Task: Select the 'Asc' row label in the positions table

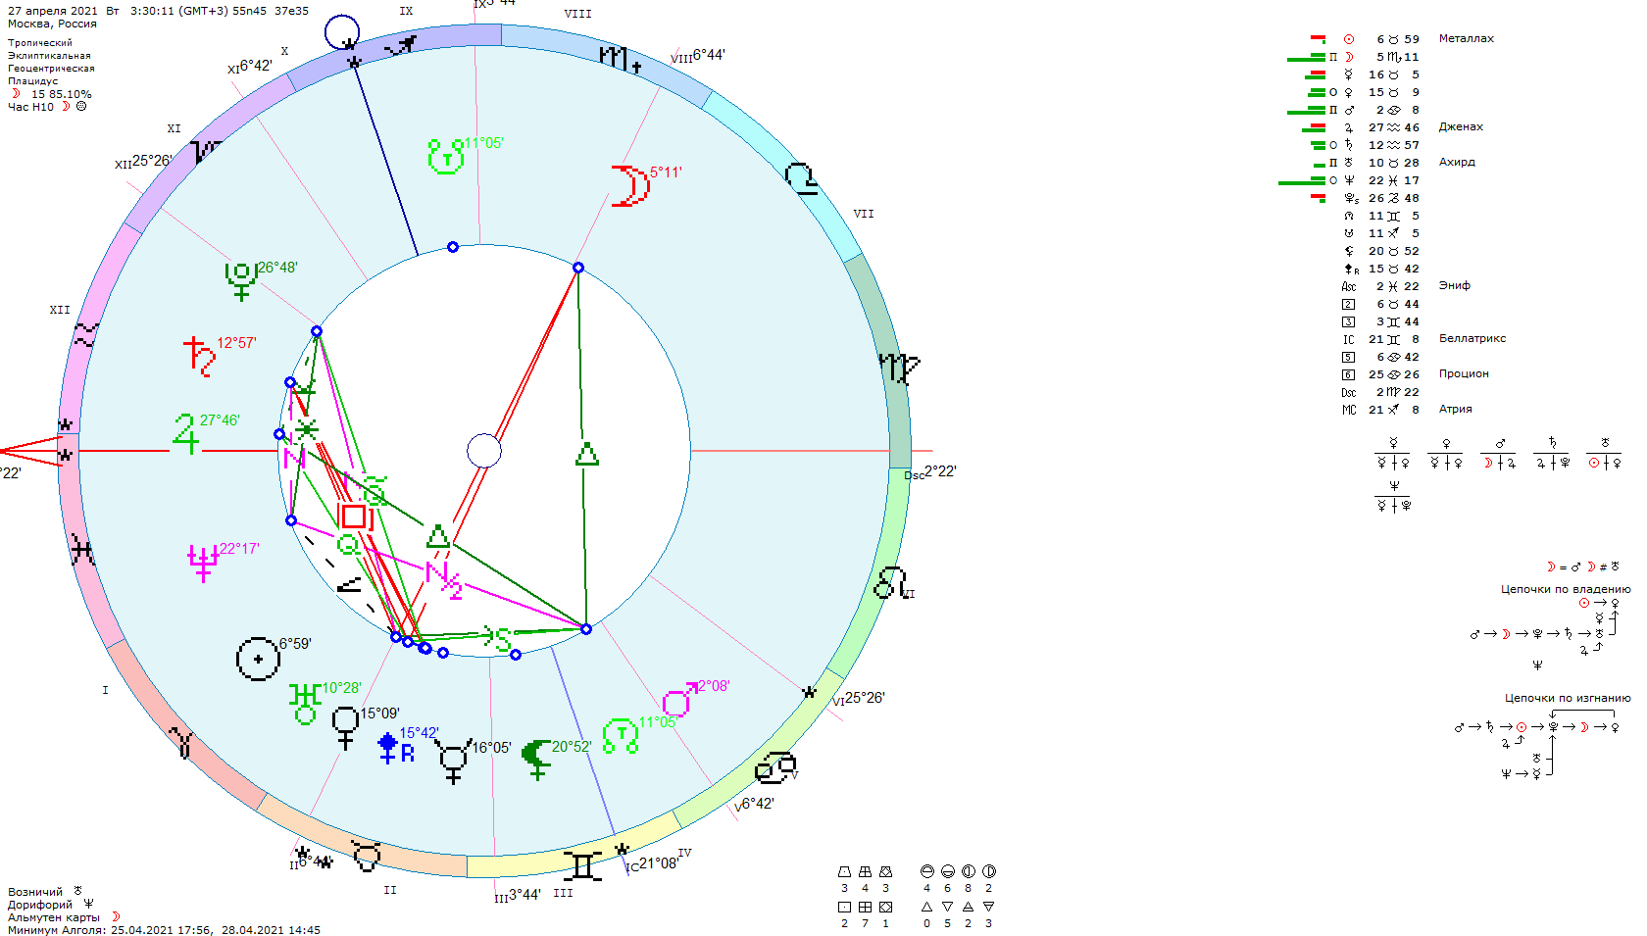Action: tap(1349, 286)
